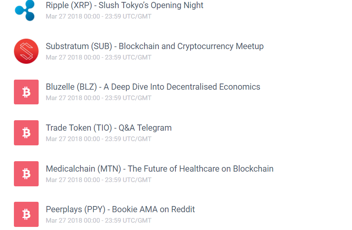Click the Ripple XRP blue logo icon
The width and height of the screenshot is (352, 230).
(x=26, y=10)
